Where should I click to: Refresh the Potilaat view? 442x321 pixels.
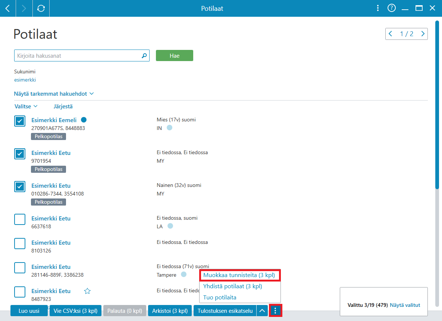pyautogui.click(x=41, y=9)
